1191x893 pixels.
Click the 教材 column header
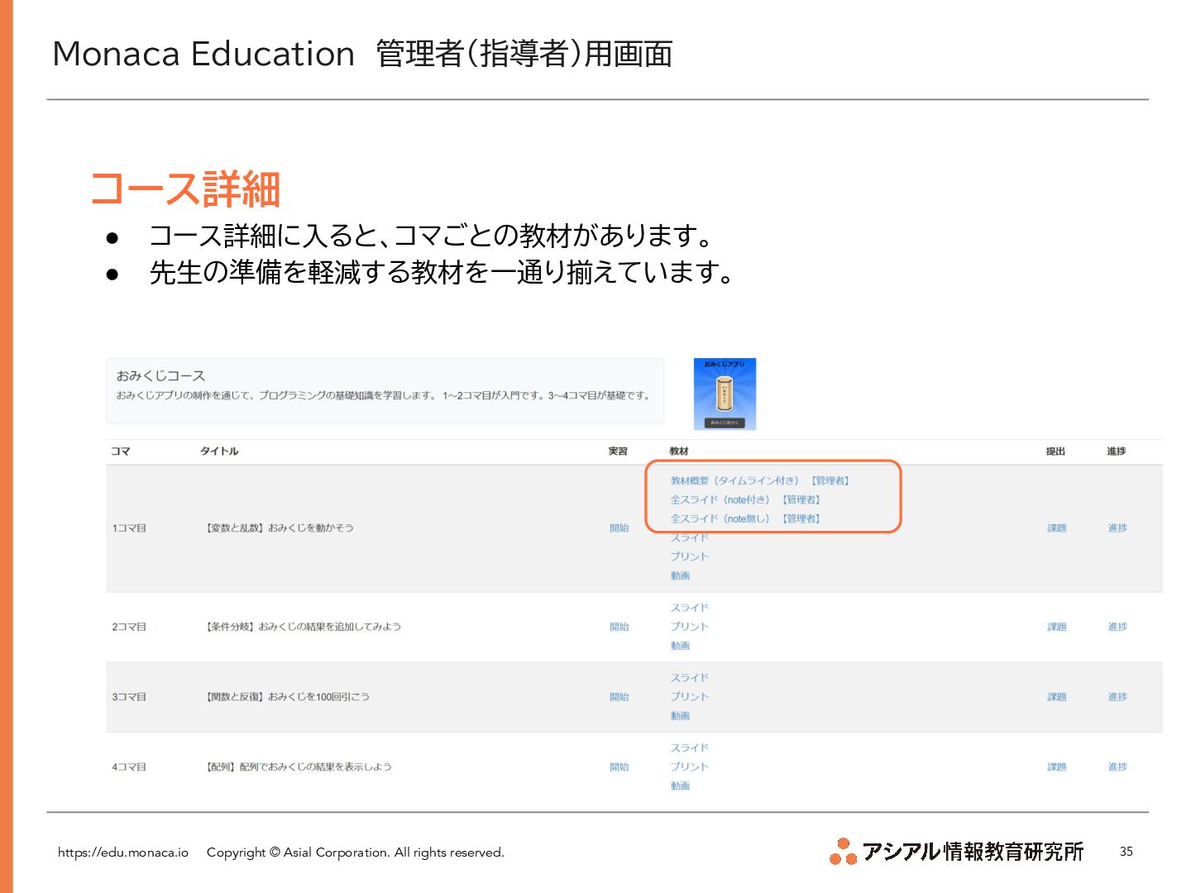679,451
